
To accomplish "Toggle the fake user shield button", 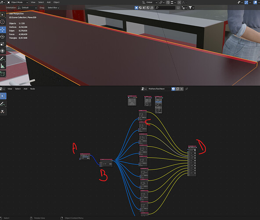I will [x=173, y=89].
